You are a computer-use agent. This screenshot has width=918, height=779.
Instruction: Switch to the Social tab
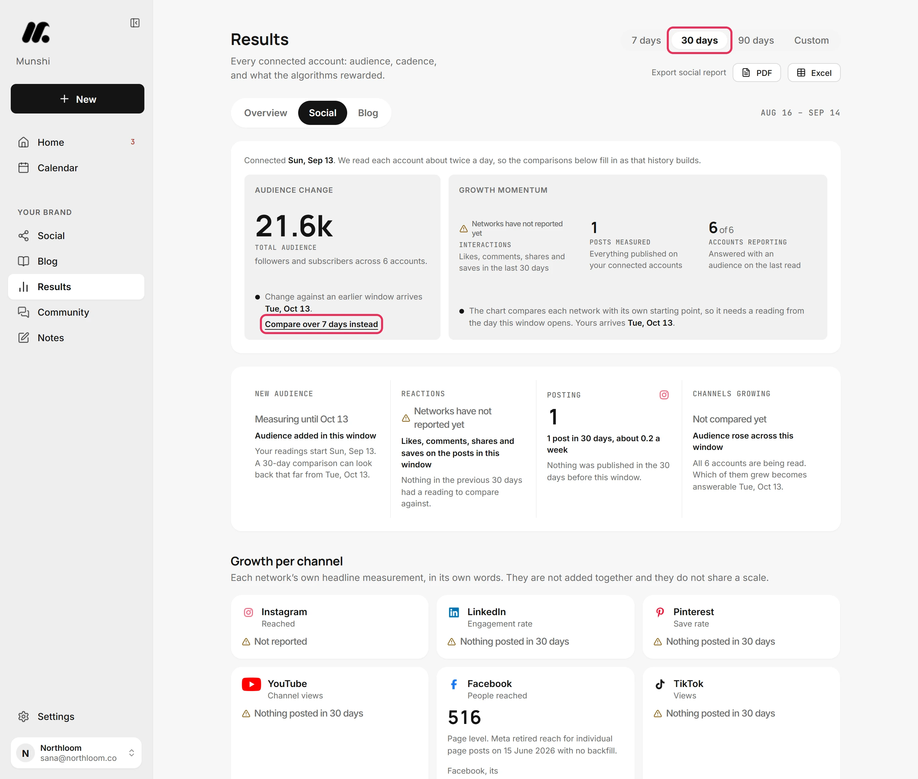[322, 113]
